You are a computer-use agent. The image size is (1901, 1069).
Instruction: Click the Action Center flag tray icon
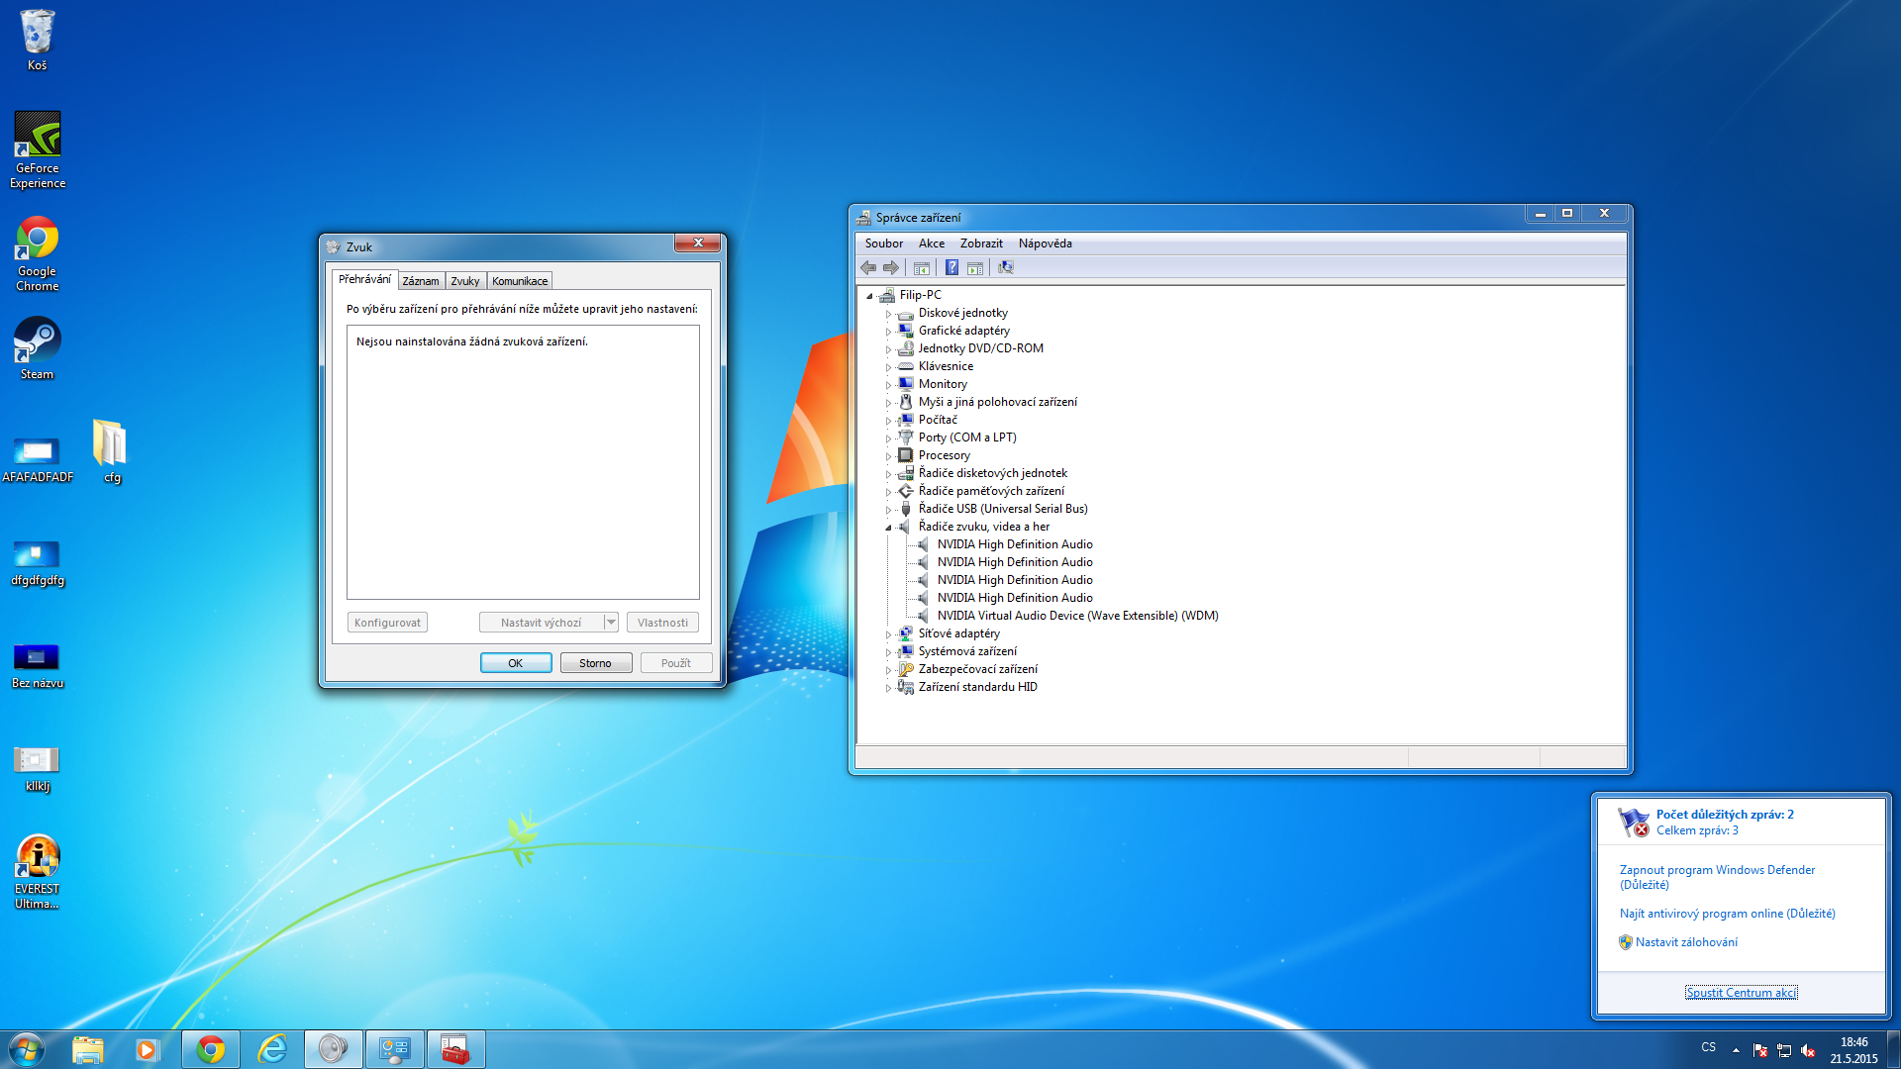(1759, 1050)
